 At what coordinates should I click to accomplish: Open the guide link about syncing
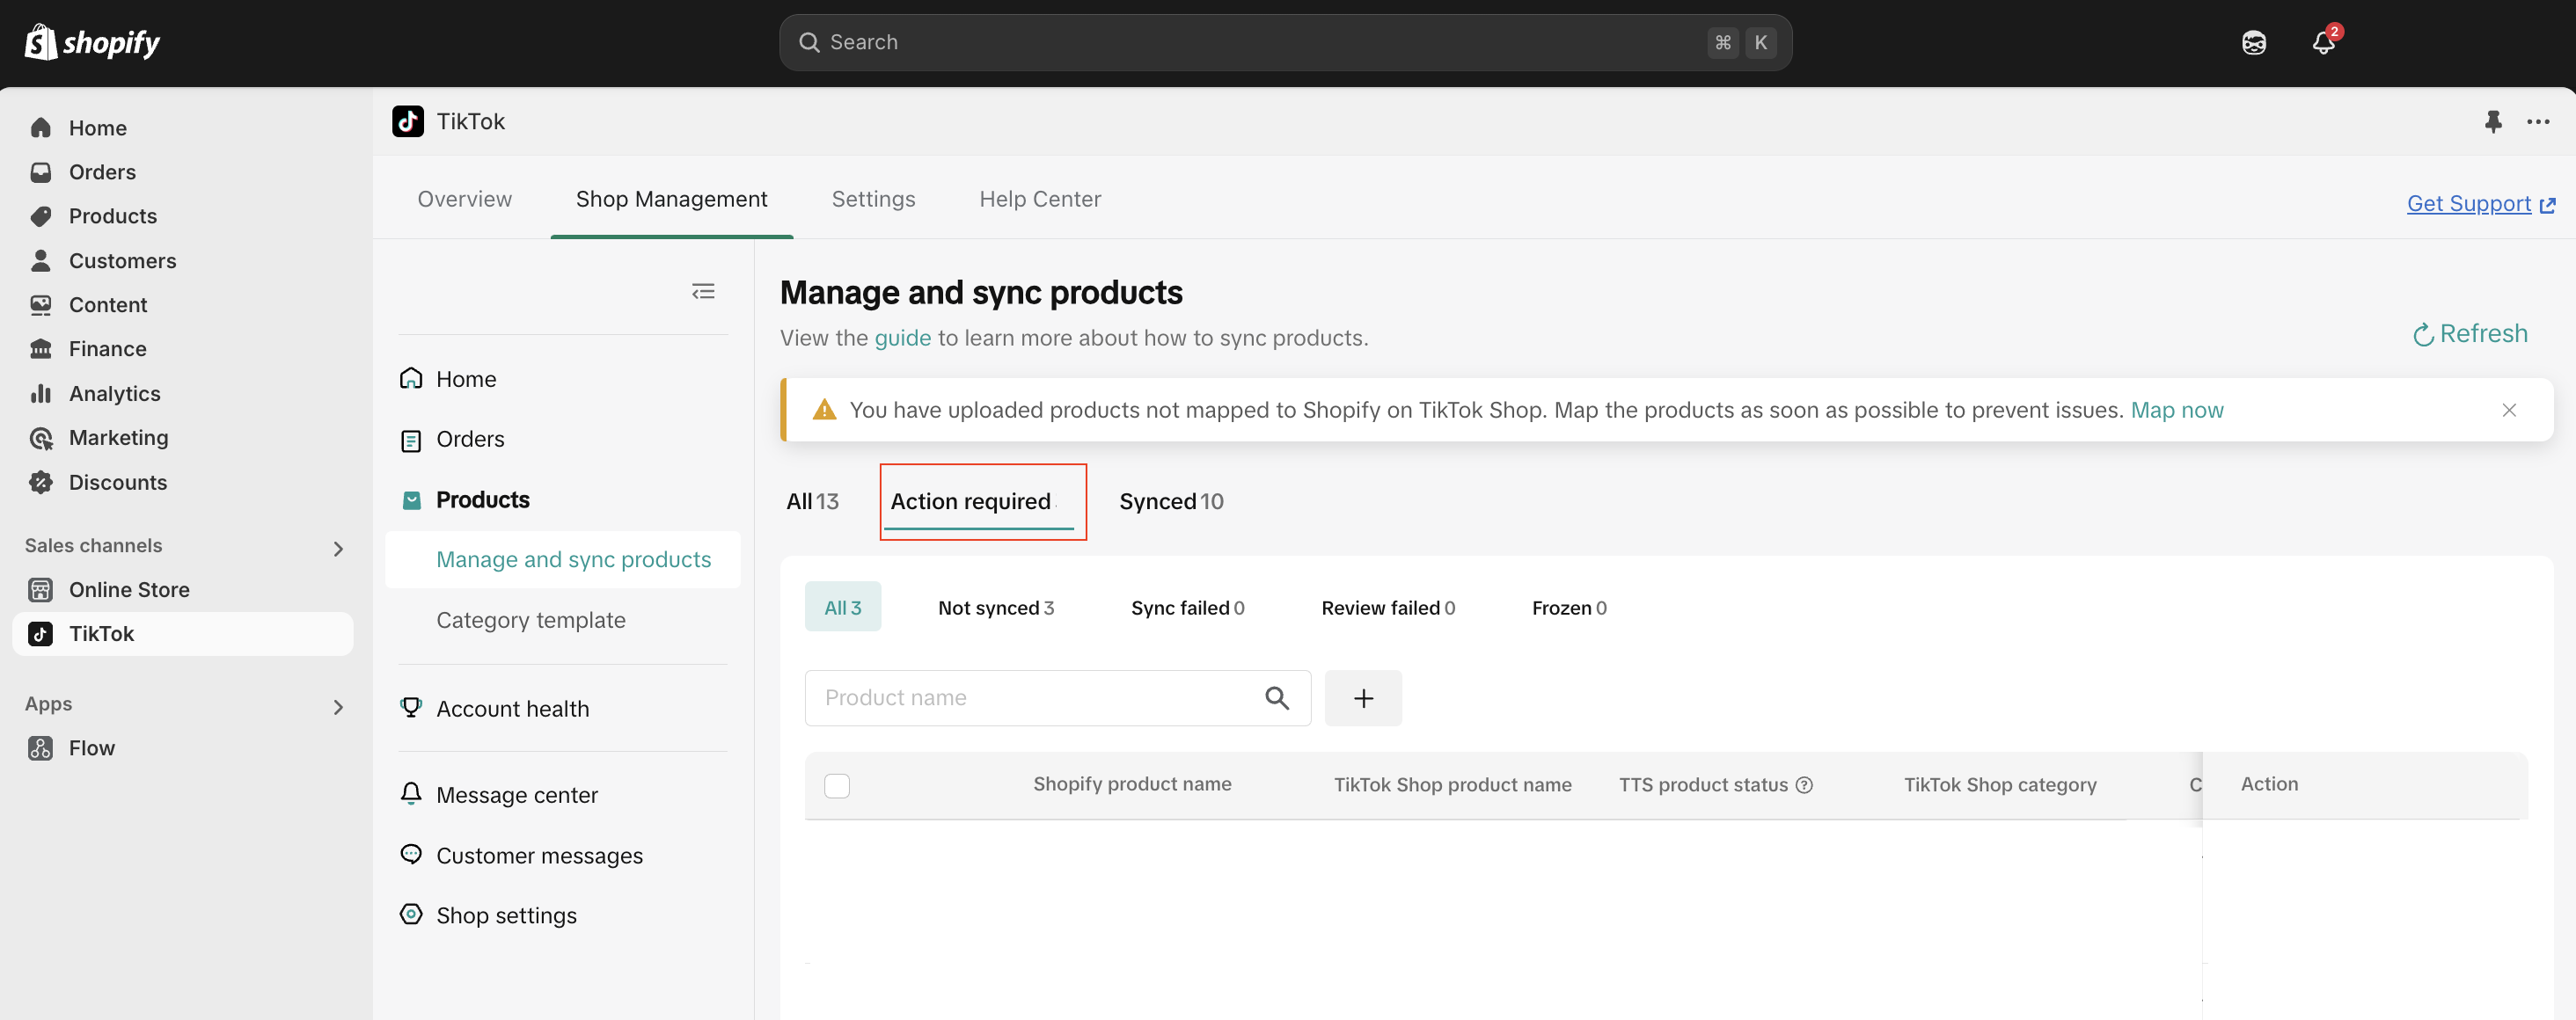902,338
